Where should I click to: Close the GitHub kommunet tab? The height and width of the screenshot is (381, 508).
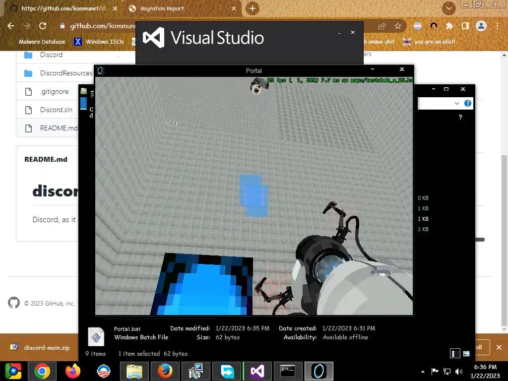pyautogui.click(x=115, y=8)
